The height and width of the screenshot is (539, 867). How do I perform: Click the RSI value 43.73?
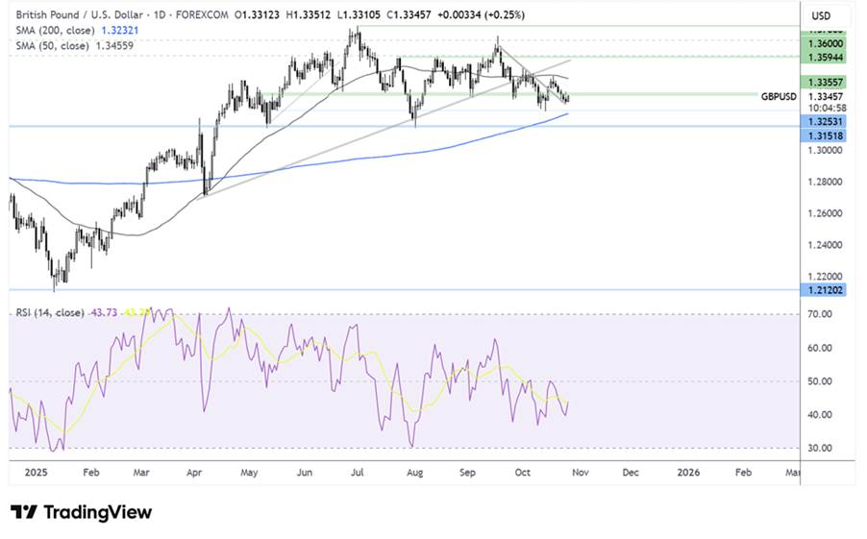click(x=104, y=312)
